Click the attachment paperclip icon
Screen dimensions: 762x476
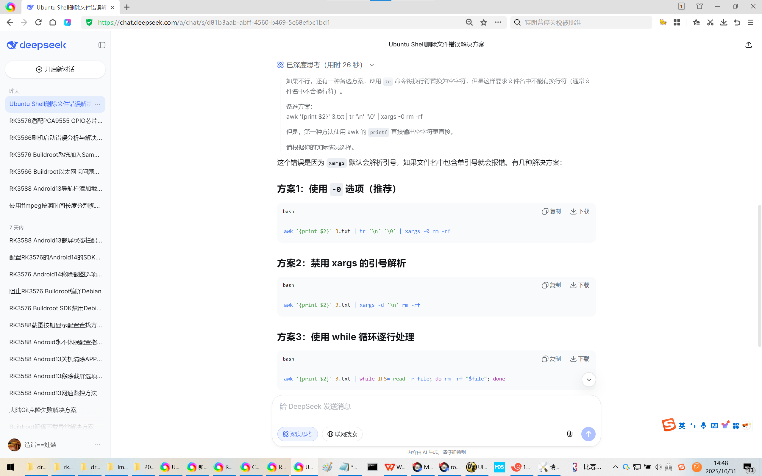(570, 434)
